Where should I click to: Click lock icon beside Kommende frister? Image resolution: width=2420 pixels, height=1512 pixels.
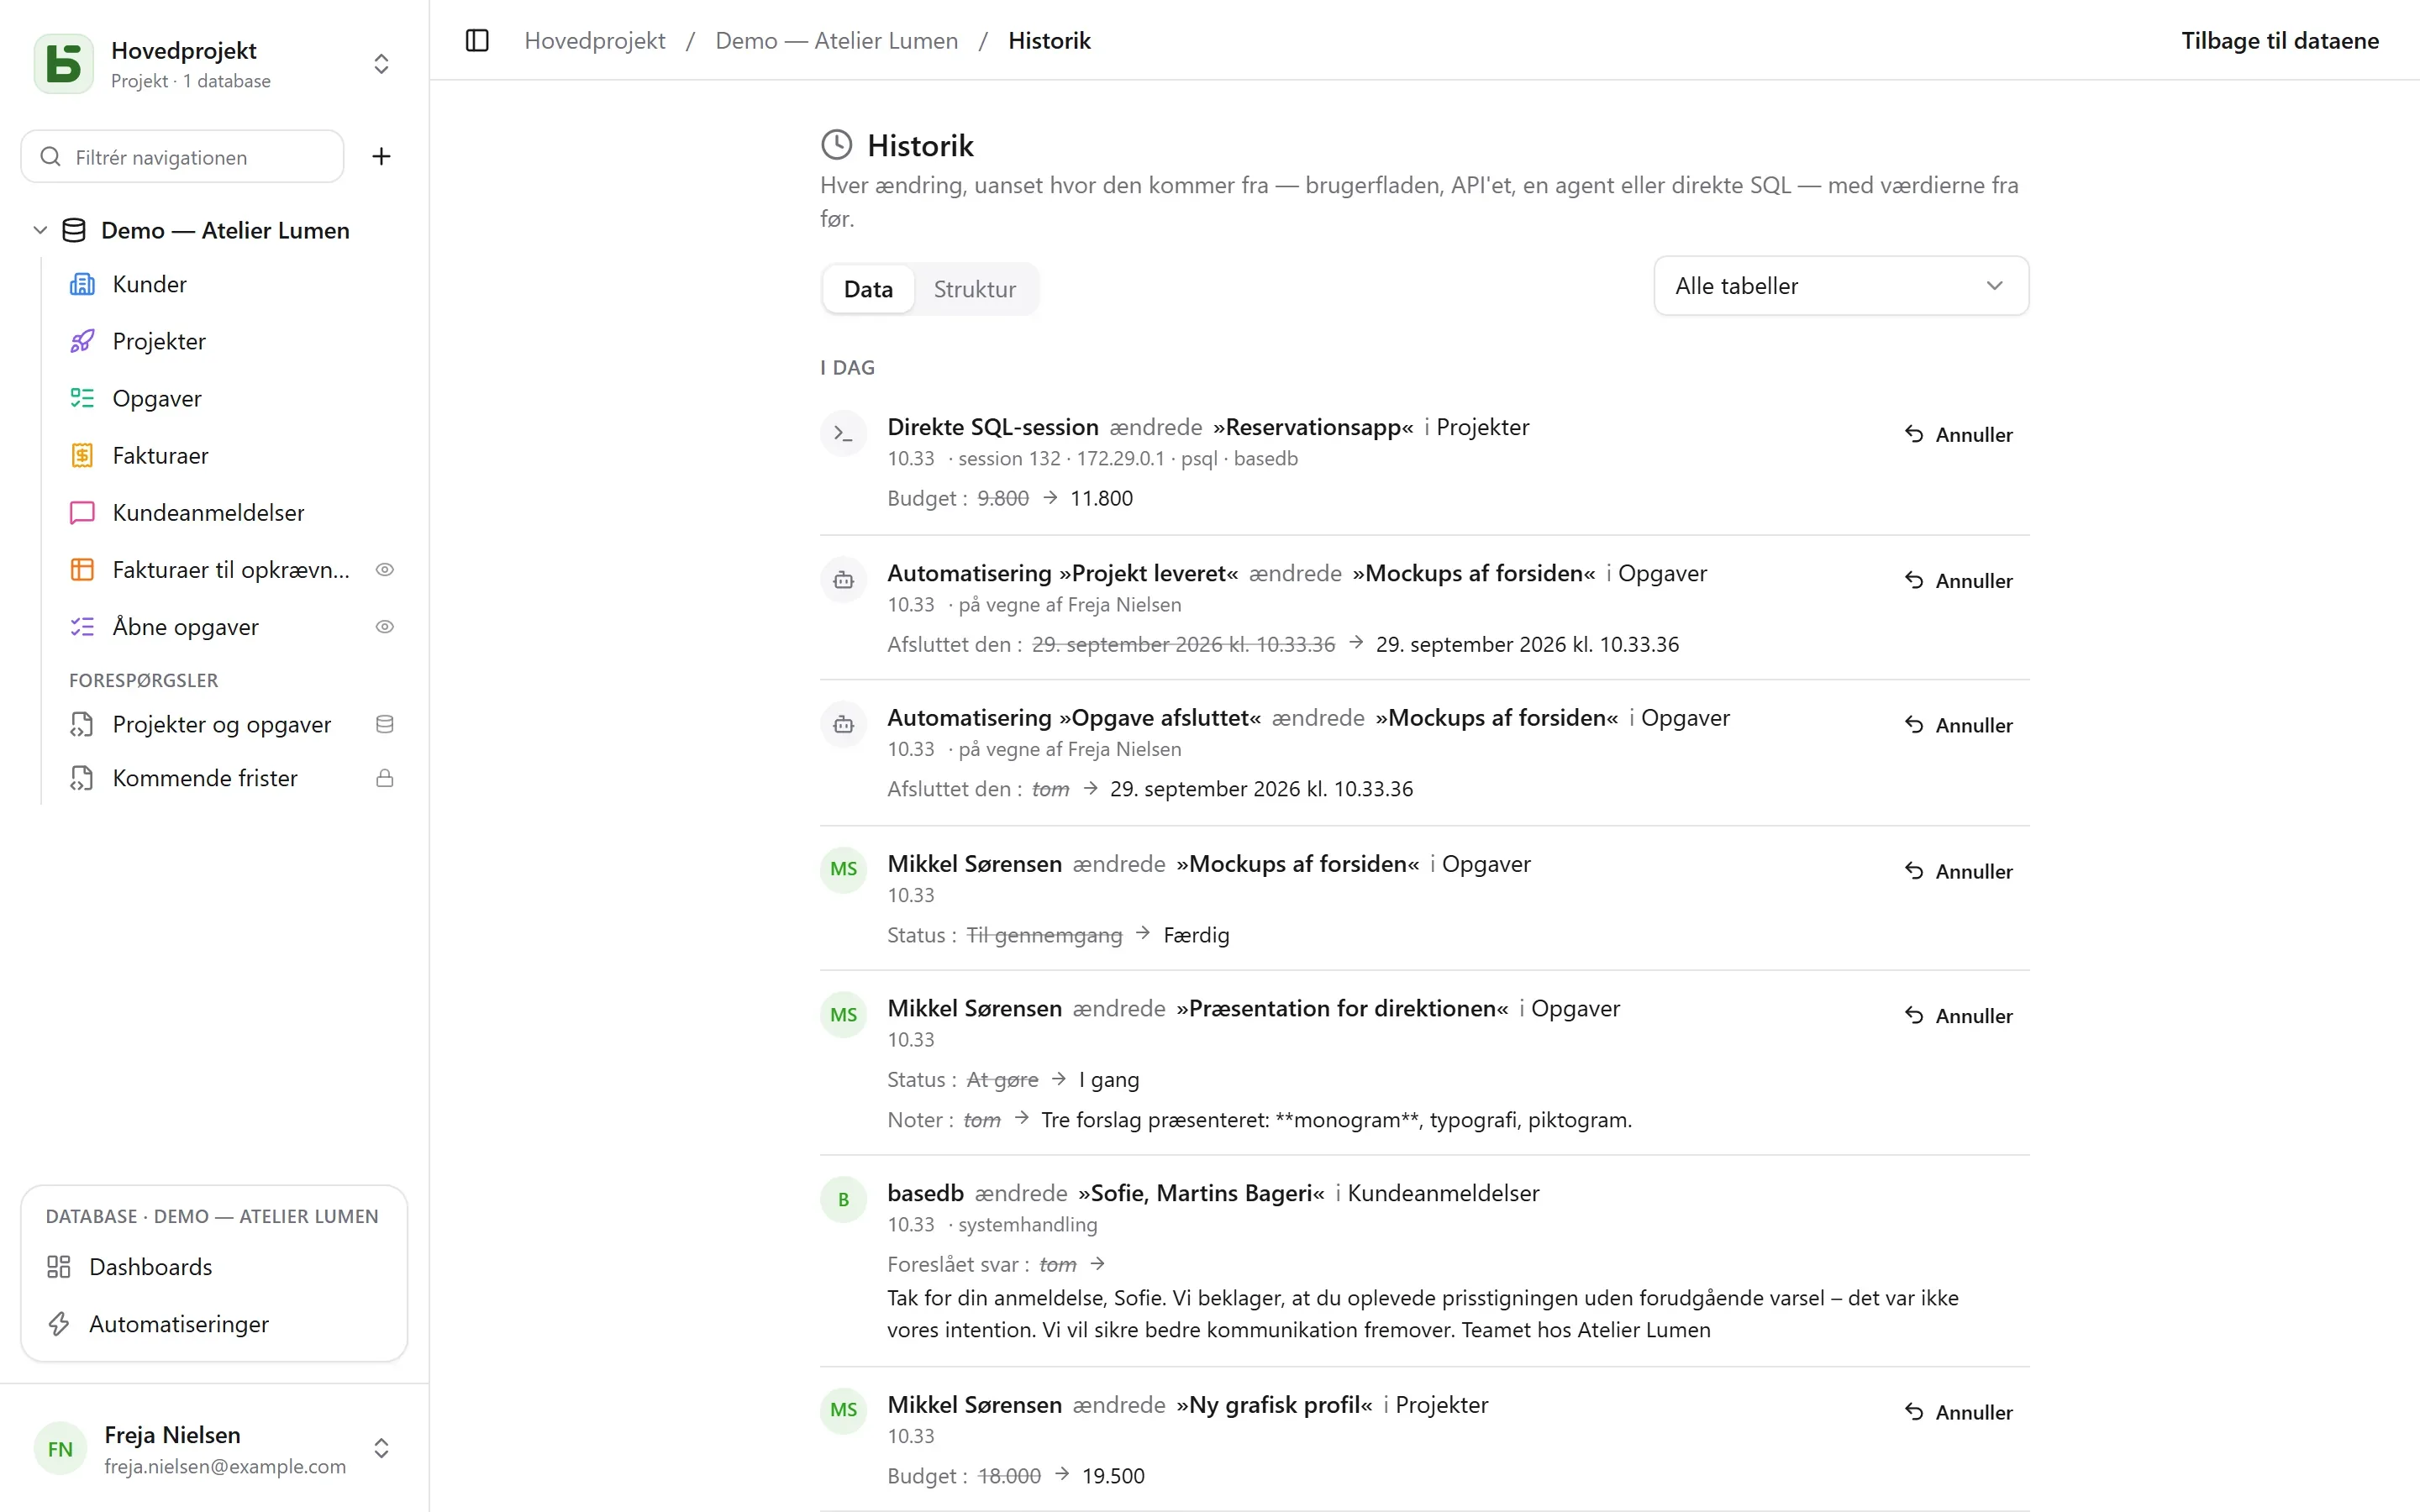tap(384, 778)
